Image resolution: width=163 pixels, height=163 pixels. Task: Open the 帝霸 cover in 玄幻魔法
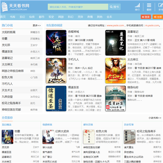pos(8,137)
